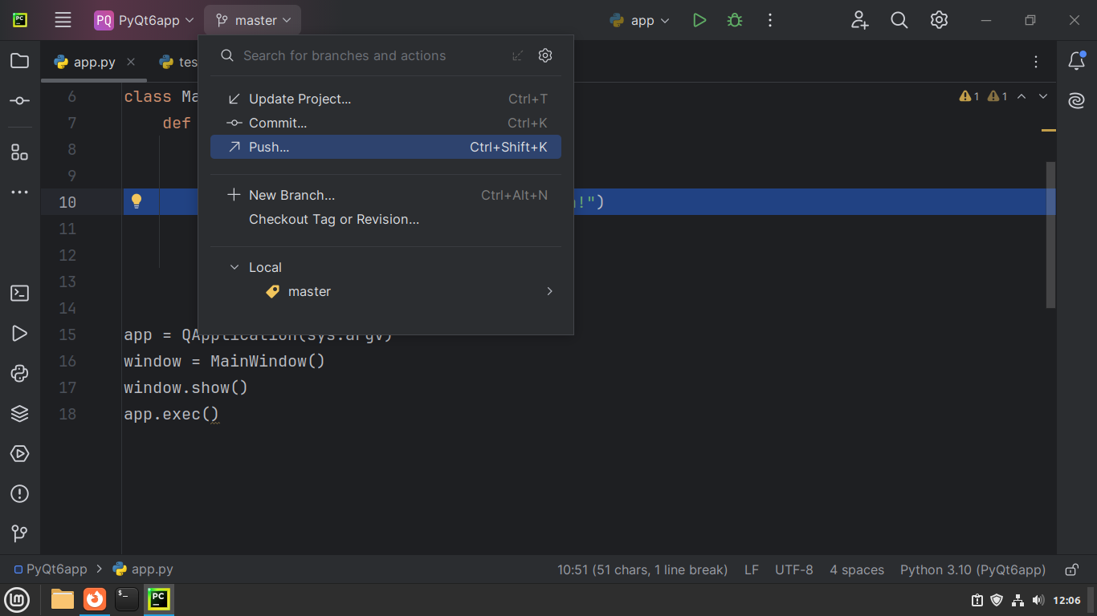Close the app.py tab
The width and height of the screenshot is (1097, 616).
click(x=131, y=62)
